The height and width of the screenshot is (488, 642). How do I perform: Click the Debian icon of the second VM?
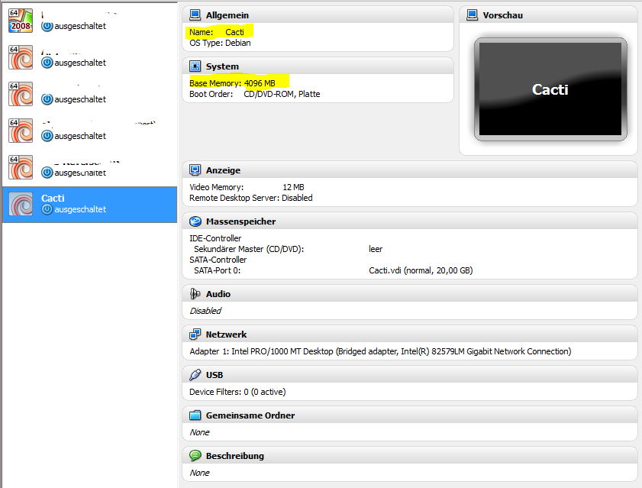coord(21,57)
